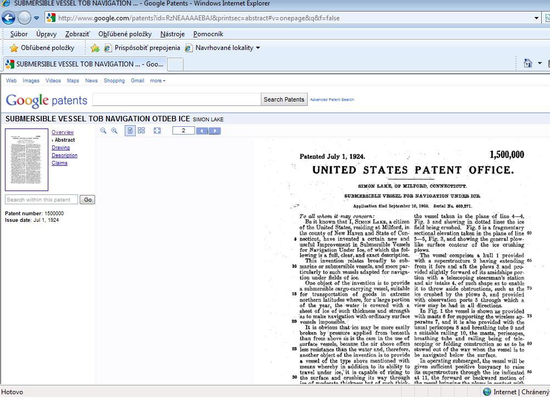550x397 pixels.
Task: Click the zoom out magnifier icon
Action: [103, 131]
